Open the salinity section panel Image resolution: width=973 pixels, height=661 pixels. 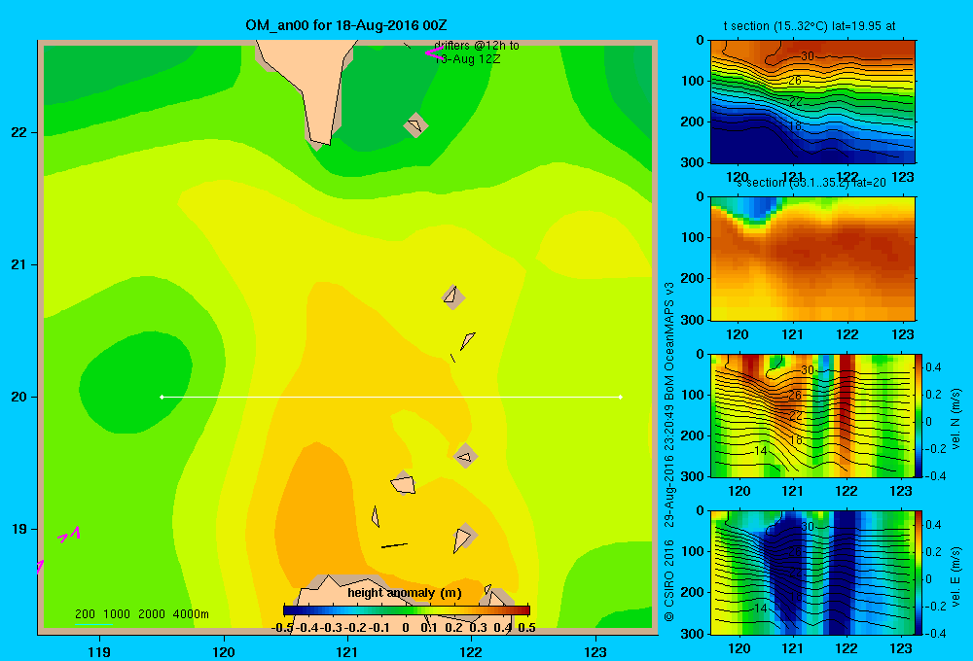click(x=812, y=259)
